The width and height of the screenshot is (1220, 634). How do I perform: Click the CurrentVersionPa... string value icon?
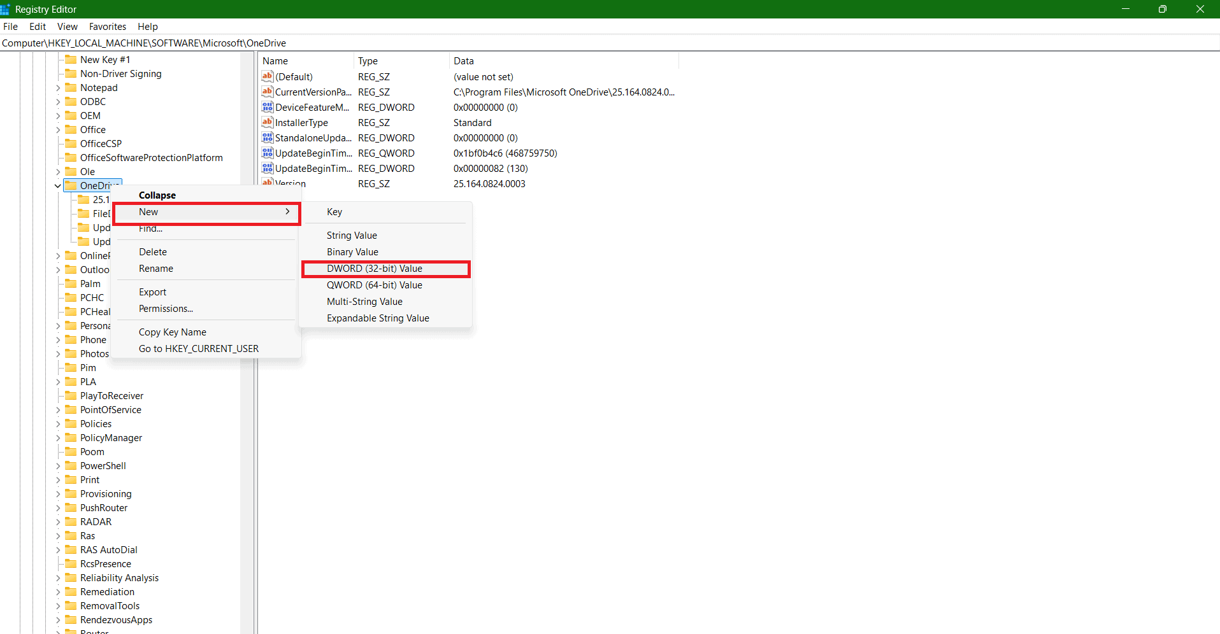click(x=268, y=92)
